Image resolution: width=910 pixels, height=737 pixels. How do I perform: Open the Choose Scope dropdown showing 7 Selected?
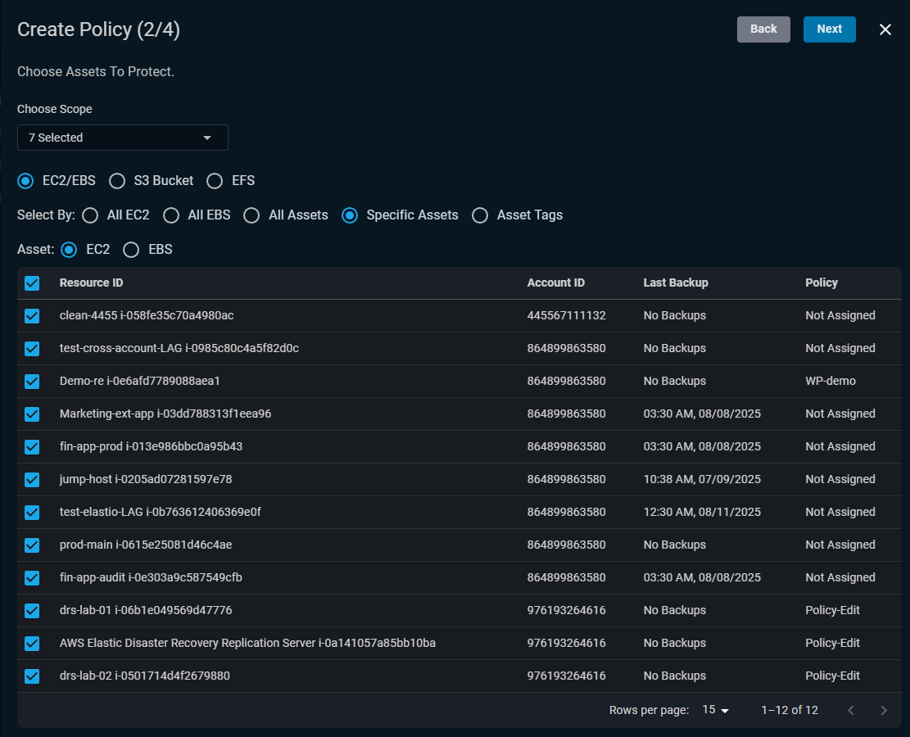point(122,138)
